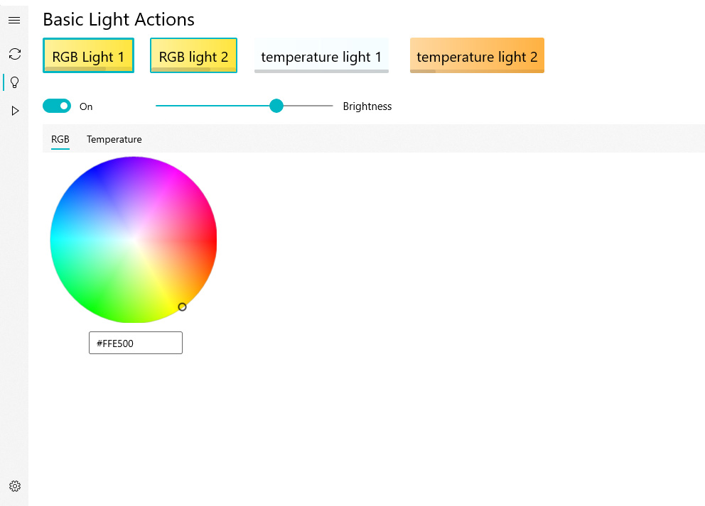Click the refresh sync icon in sidebar
The image size is (705, 506).
tap(14, 54)
